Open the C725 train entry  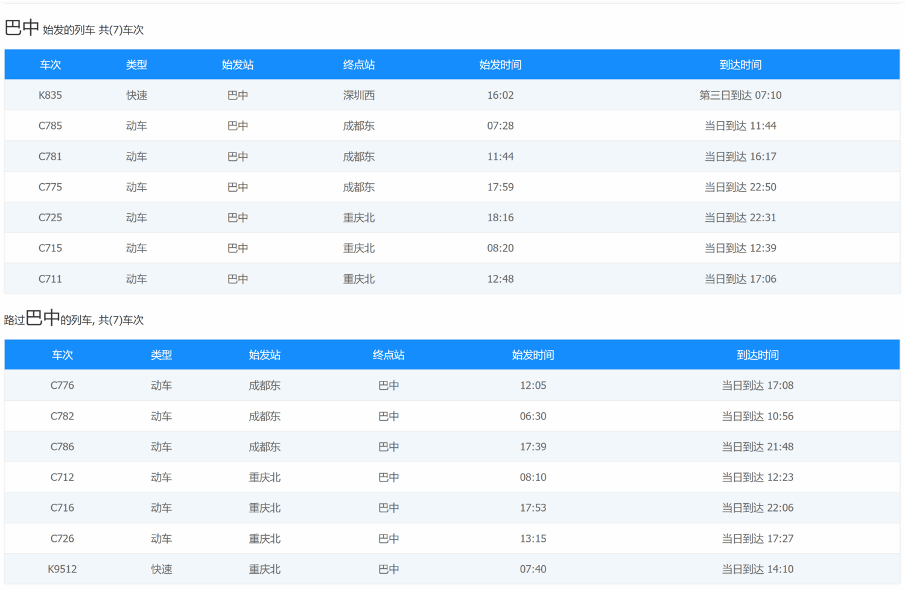[x=50, y=218]
